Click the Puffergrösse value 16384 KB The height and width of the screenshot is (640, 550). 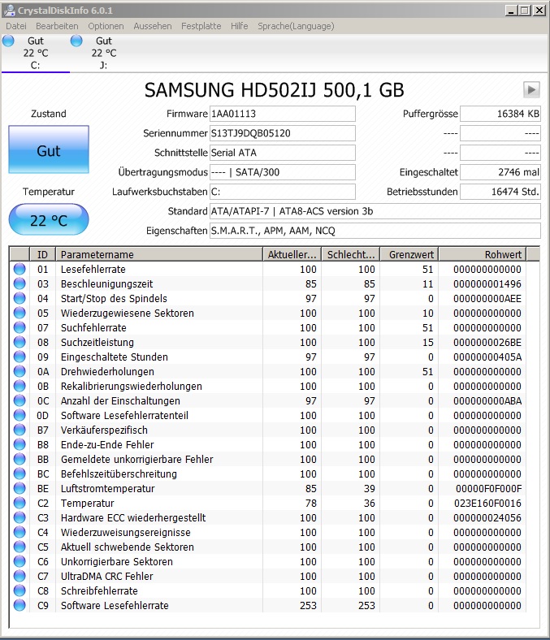[x=500, y=114]
